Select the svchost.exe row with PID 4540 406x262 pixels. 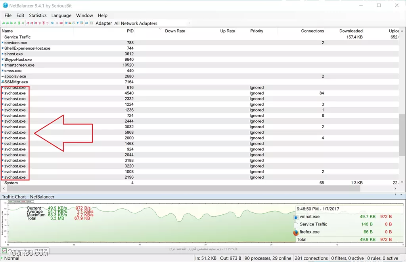click(199, 93)
